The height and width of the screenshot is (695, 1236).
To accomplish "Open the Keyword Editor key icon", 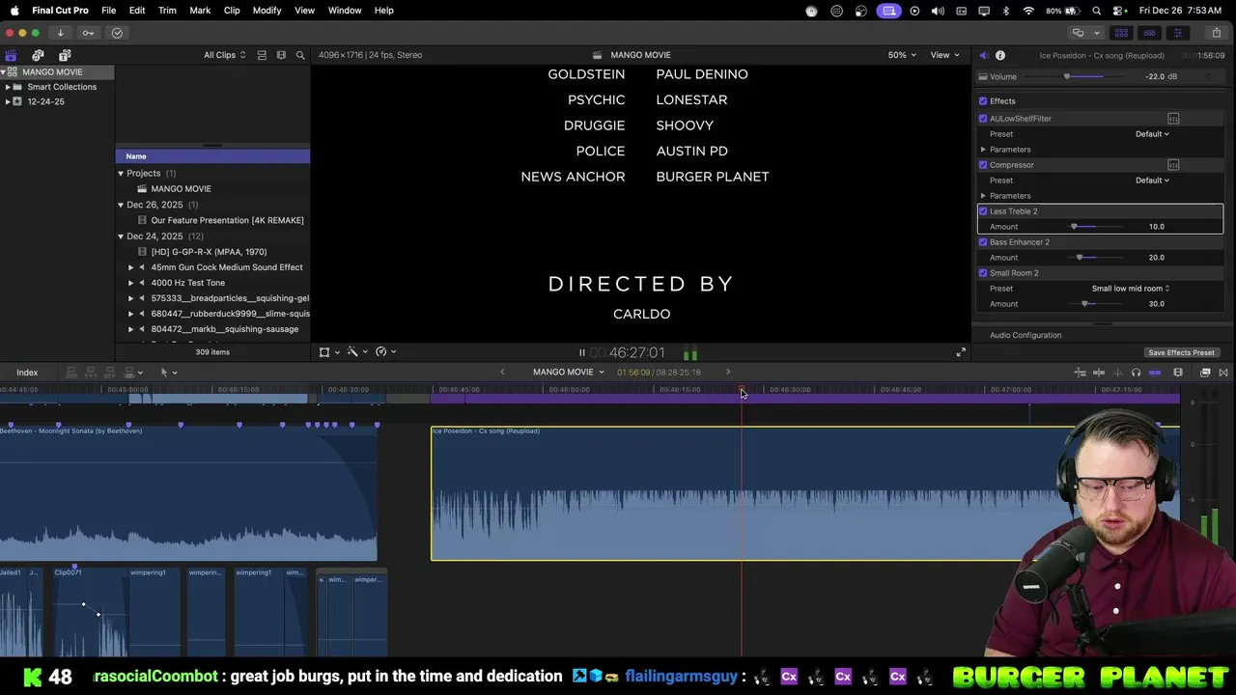I will [x=88, y=33].
